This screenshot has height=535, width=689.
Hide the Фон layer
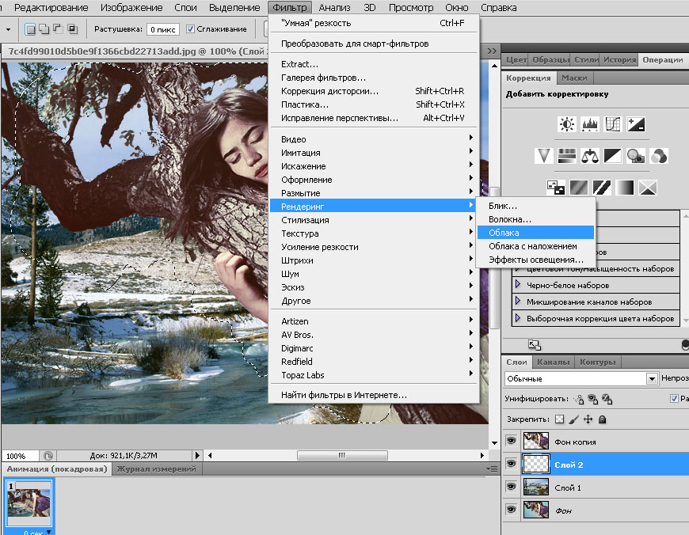[511, 509]
